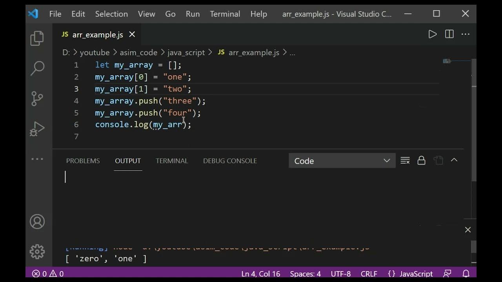Select the JavaScript language mode
The height and width of the screenshot is (282, 502).
click(x=410, y=274)
